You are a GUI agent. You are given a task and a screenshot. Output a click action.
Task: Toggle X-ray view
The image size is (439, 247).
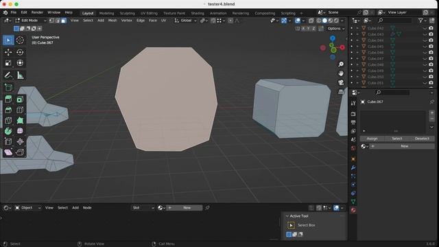point(311,21)
